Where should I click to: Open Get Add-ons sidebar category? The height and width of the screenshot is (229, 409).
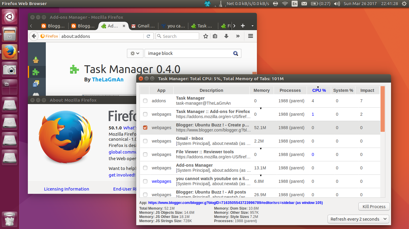(36, 60)
